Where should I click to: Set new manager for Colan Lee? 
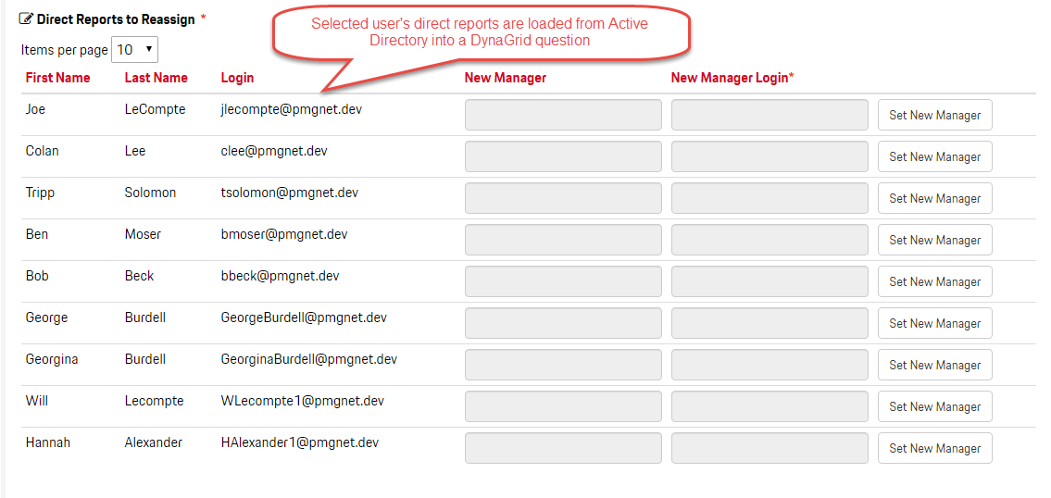[935, 156]
